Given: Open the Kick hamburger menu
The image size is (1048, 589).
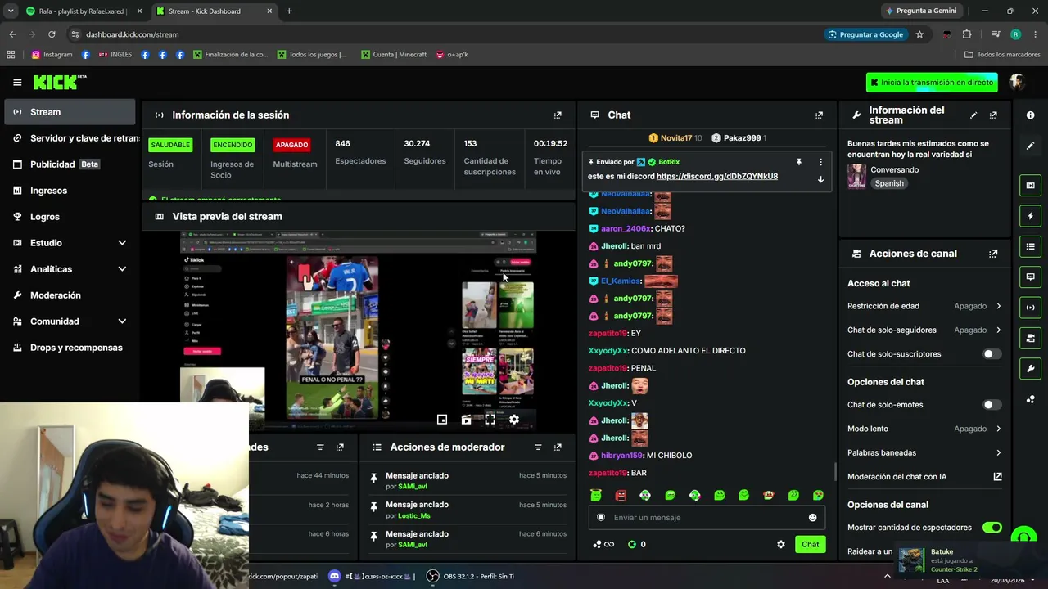Looking at the screenshot, I should 17,82.
